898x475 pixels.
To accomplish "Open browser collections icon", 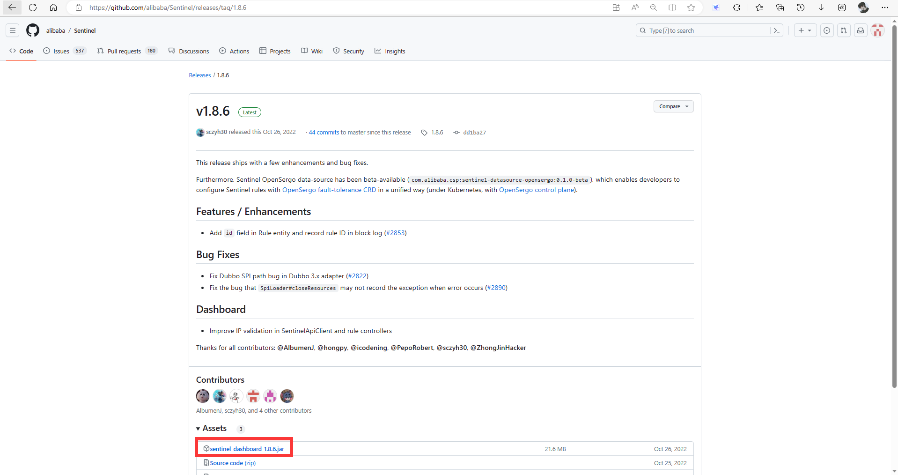I will [780, 7].
